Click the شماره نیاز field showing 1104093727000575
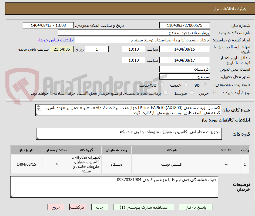Viewport: 255px width, 216px height. [x=184, y=25]
